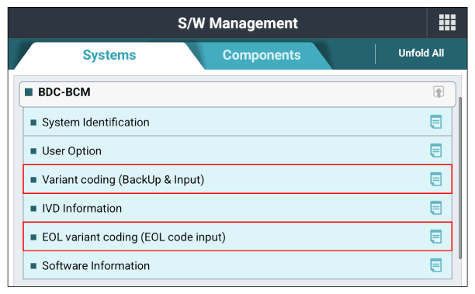Image resolution: width=475 pixels, height=294 pixels.
Task: Open IVD Information document icon
Action: 436,208
